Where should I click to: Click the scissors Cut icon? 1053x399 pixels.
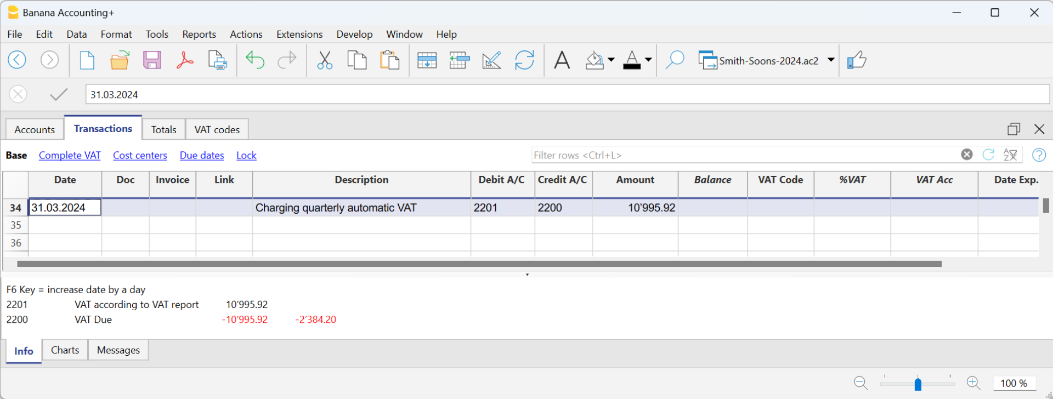point(325,60)
